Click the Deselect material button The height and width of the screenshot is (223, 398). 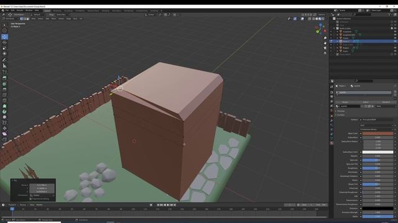click(386, 102)
